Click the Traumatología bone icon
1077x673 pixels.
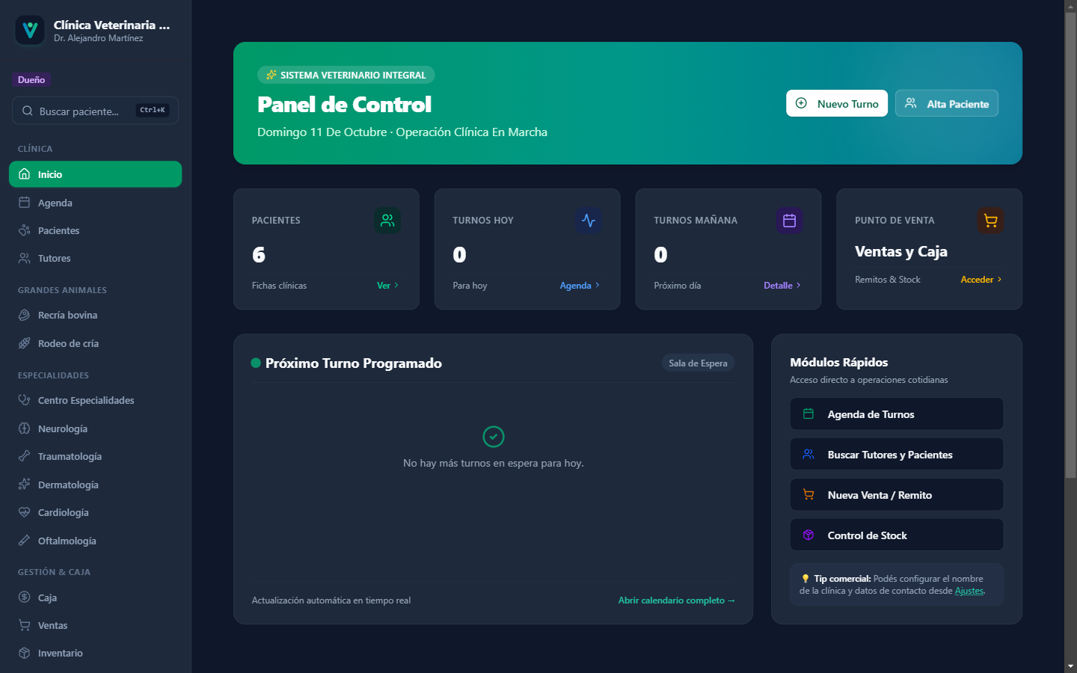24,456
